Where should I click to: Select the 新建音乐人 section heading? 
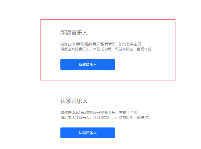pyautogui.click(x=74, y=33)
